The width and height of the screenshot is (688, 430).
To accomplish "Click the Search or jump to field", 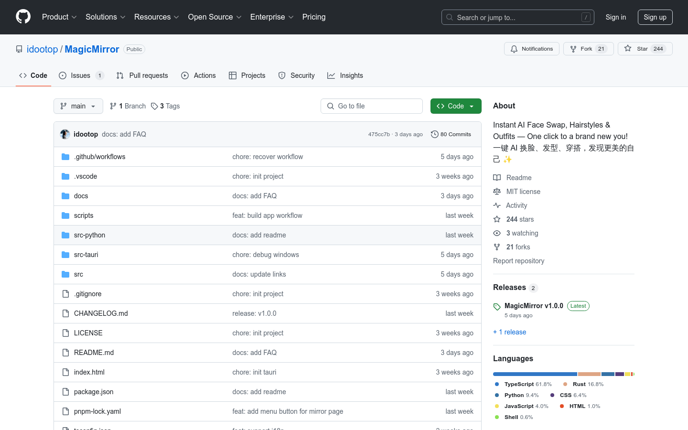I will click(518, 17).
